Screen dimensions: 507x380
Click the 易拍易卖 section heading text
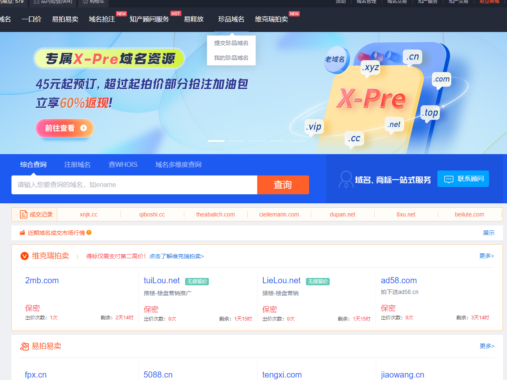coord(47,346)
